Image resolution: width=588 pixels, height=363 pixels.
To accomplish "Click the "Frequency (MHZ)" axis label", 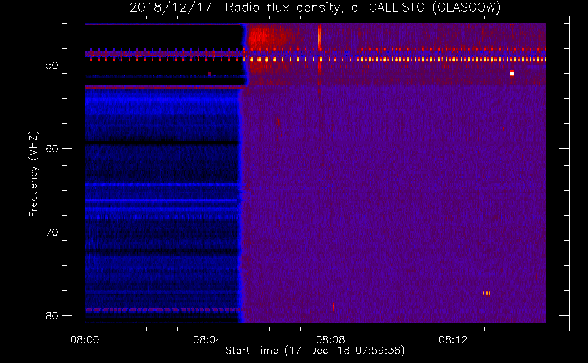I will 33,174.
